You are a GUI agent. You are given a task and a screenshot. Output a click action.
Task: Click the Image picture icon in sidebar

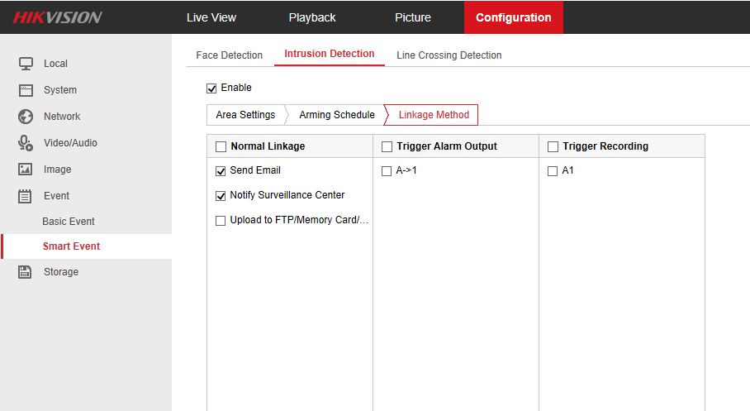[x=26, y=170]
